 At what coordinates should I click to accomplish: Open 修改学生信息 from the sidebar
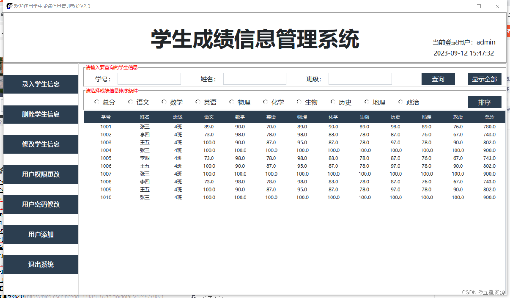point(41,144)
